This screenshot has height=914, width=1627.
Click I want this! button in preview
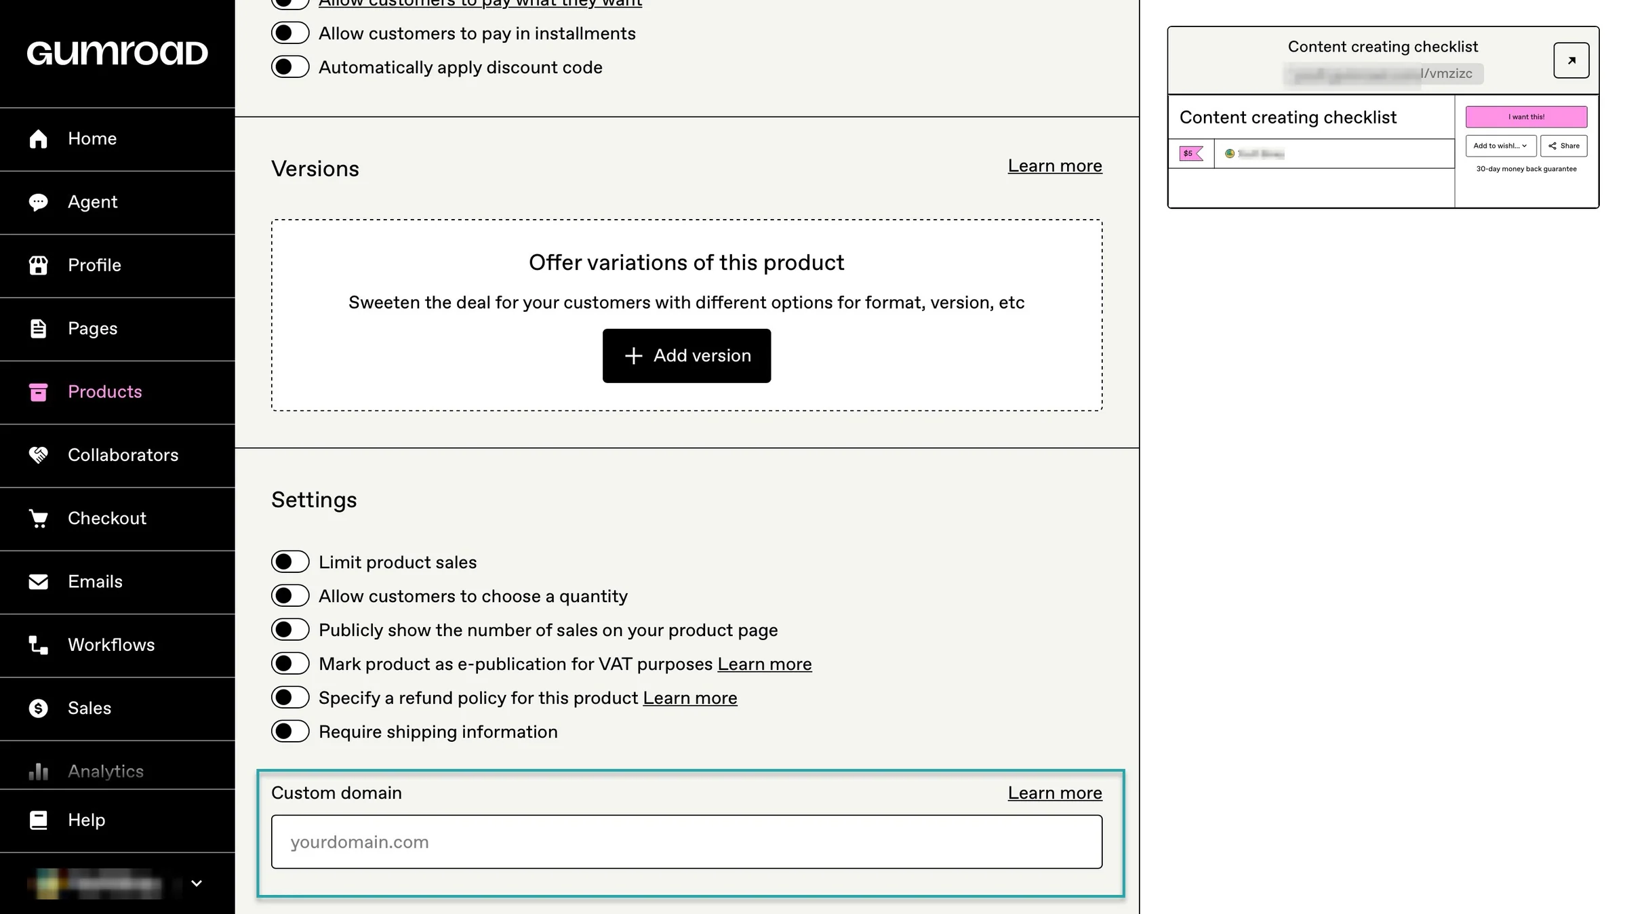pos(1527,117)
